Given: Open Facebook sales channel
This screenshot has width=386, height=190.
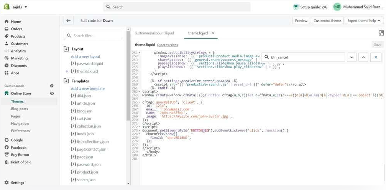Looking at the screenshot, I should 18,148.
